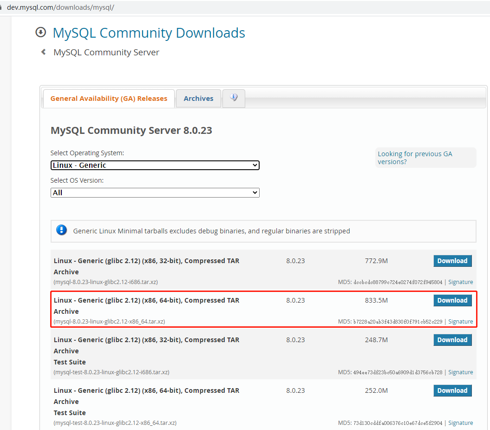The width and height of the screenshot is (490, 430).
Task: Click MD5 hash starting with b7228a20
Action: tap(398, 322)
